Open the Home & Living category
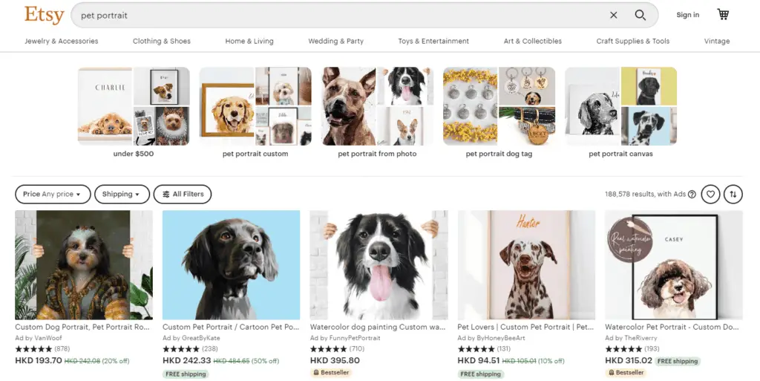The height and width of the screenshot is (381, 760). [249, 41]
